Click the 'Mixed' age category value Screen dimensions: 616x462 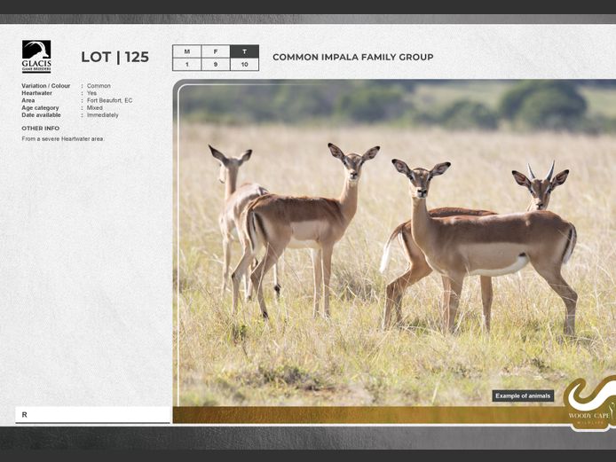pos(95,107)
